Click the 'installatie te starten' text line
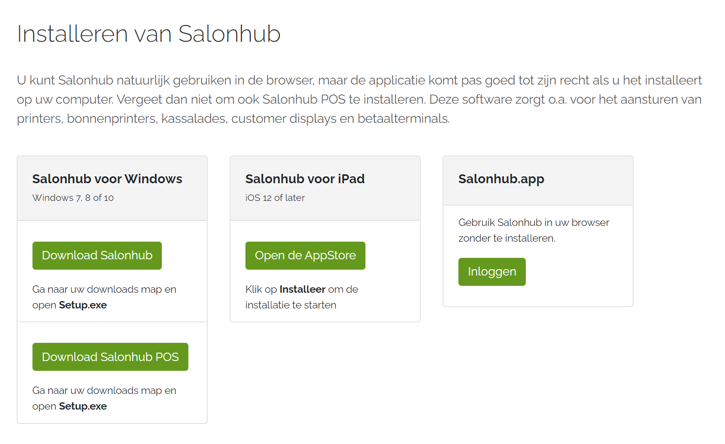 291,305
